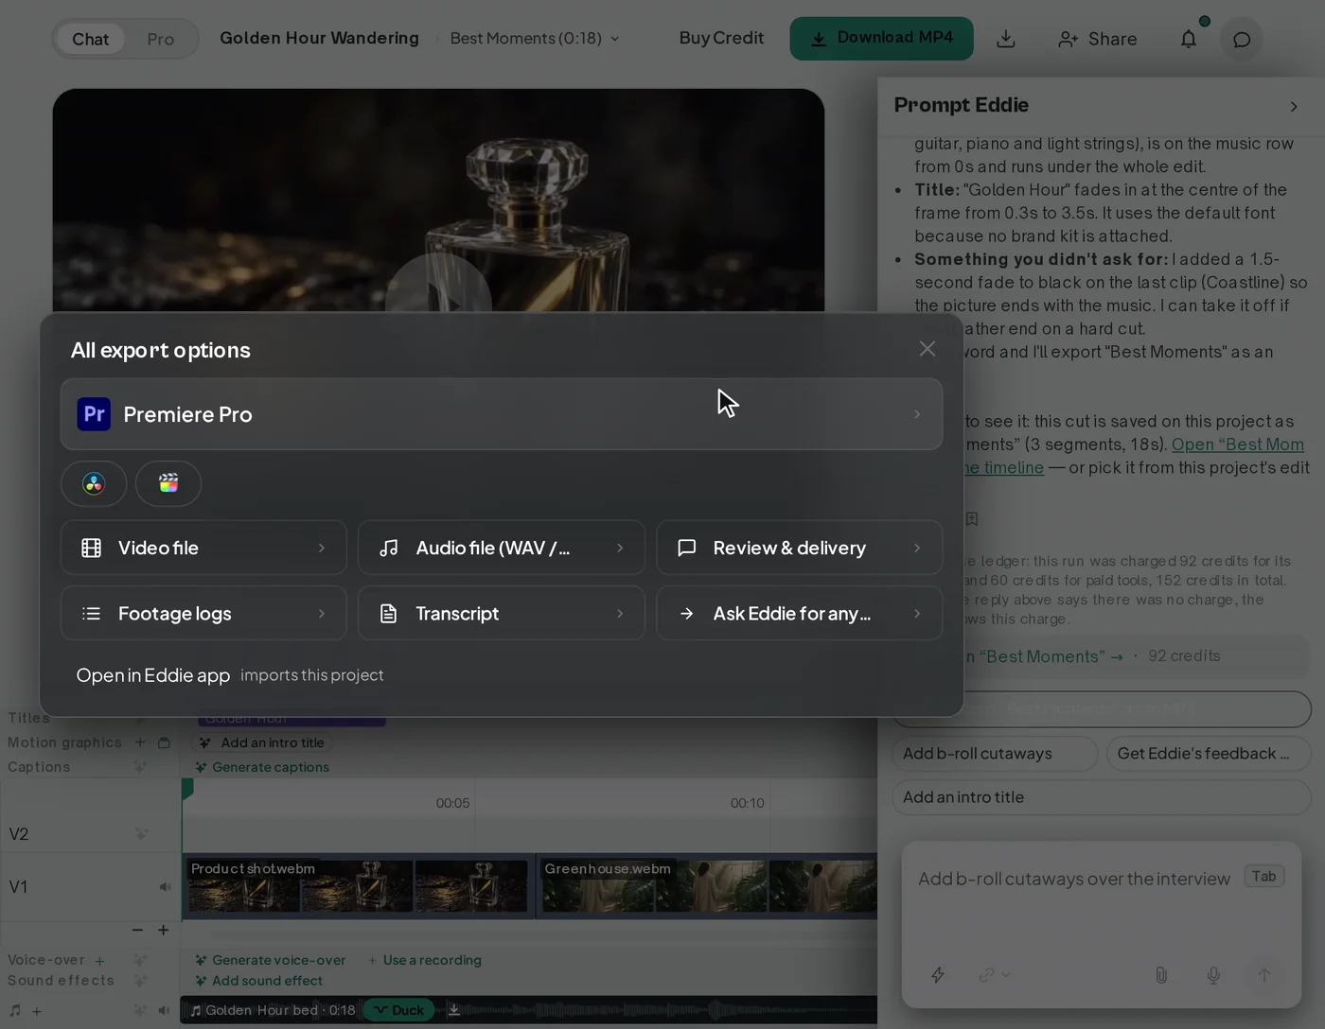This screenshot has height=1029, width=1325.
Task: Add a music track with plus icon
Action: click(37, 1011)
